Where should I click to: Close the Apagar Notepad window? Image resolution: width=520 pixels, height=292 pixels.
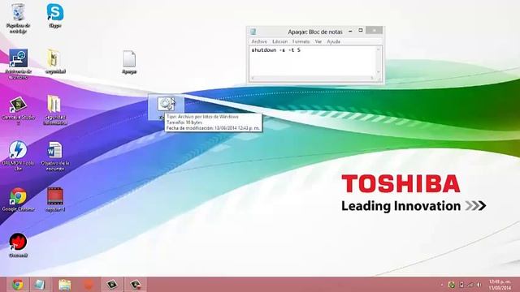374,31
